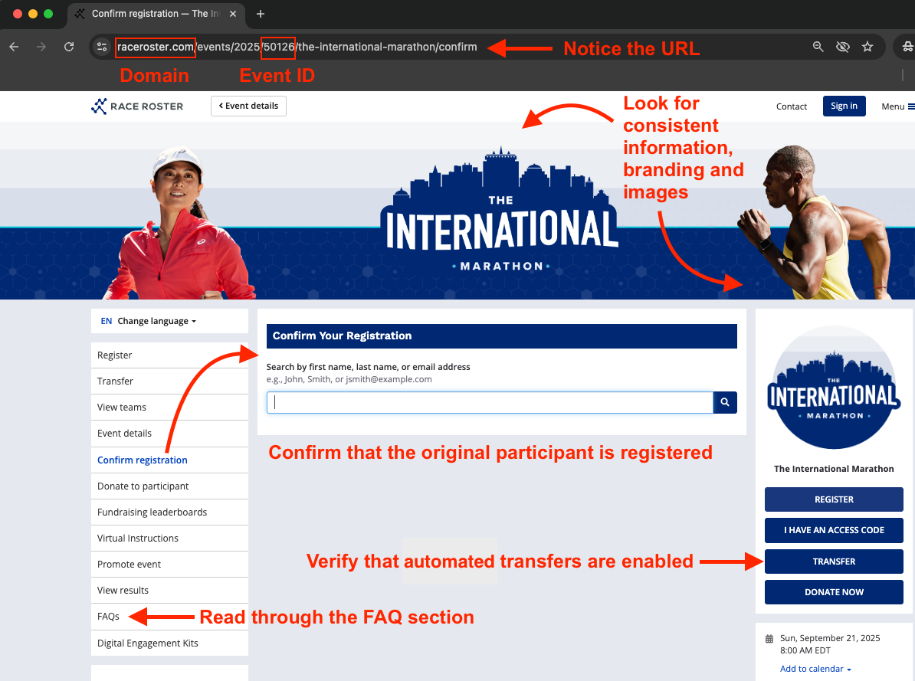Expand the Add to calendar dropdown
Screen dimensions: 915x681
click(x=815, y=669)
